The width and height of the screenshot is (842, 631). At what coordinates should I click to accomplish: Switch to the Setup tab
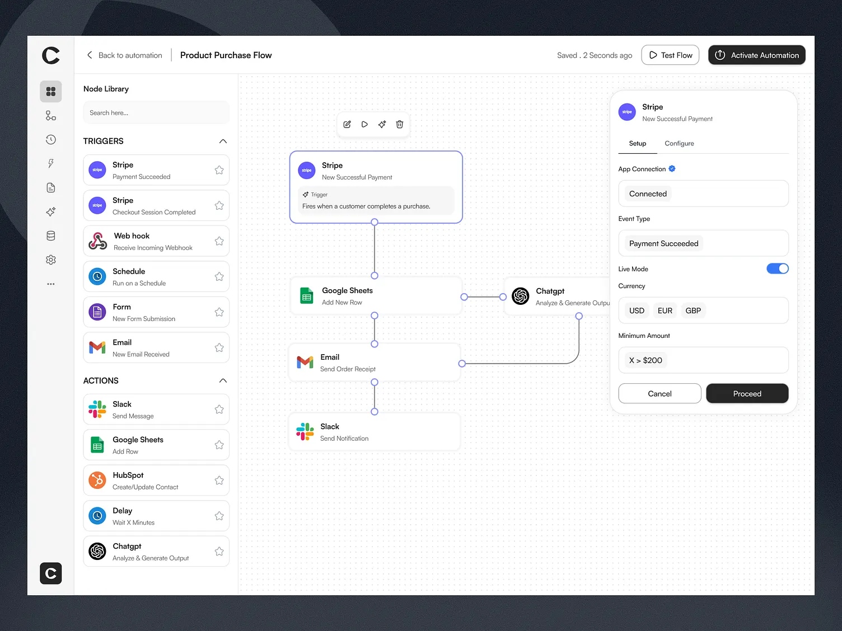click(x=637, y=144)
